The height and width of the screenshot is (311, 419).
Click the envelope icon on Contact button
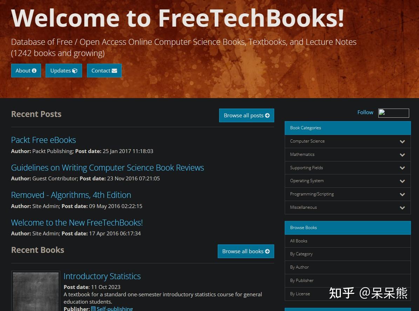pos(114,71)
